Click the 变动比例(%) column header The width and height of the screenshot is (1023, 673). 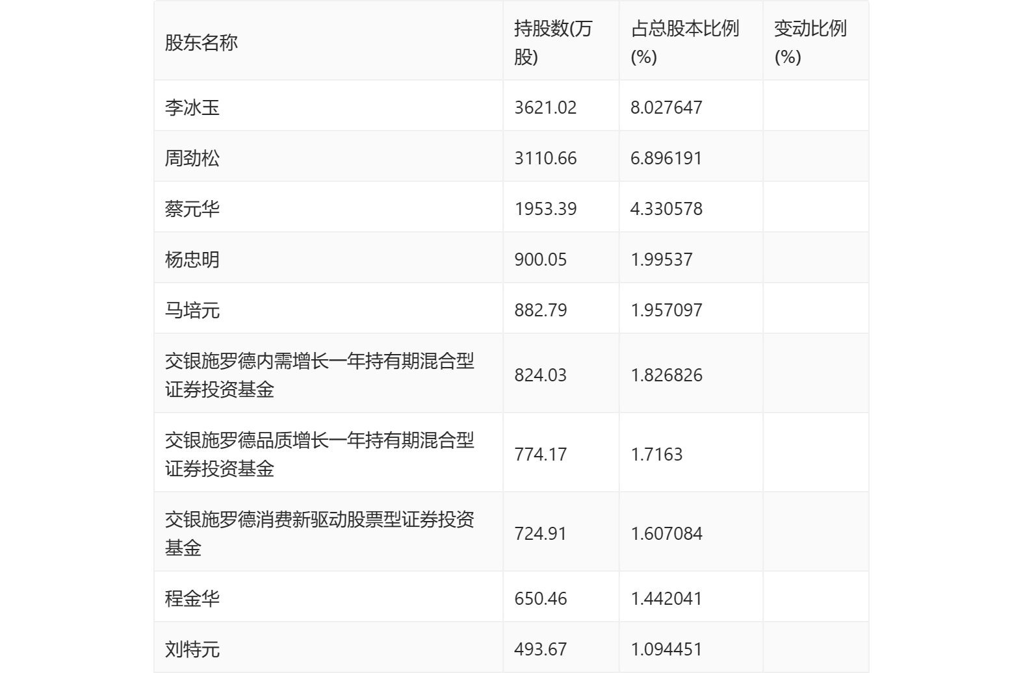pyautogui.click(x=810, y=43)
